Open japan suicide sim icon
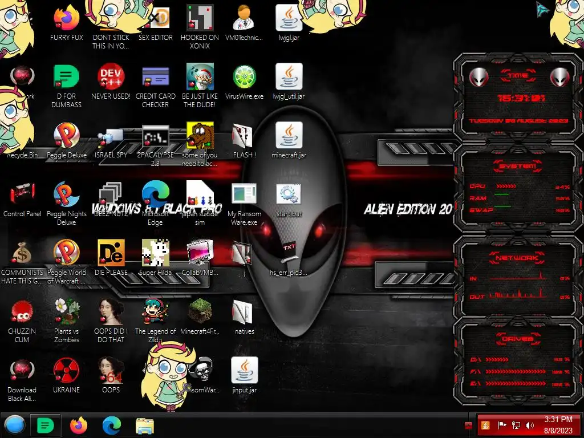Viewport: 584px width, 438px height. click(200, 194)
